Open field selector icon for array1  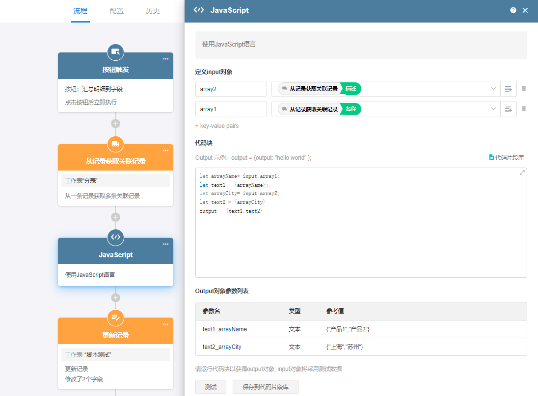coord(508,109)
